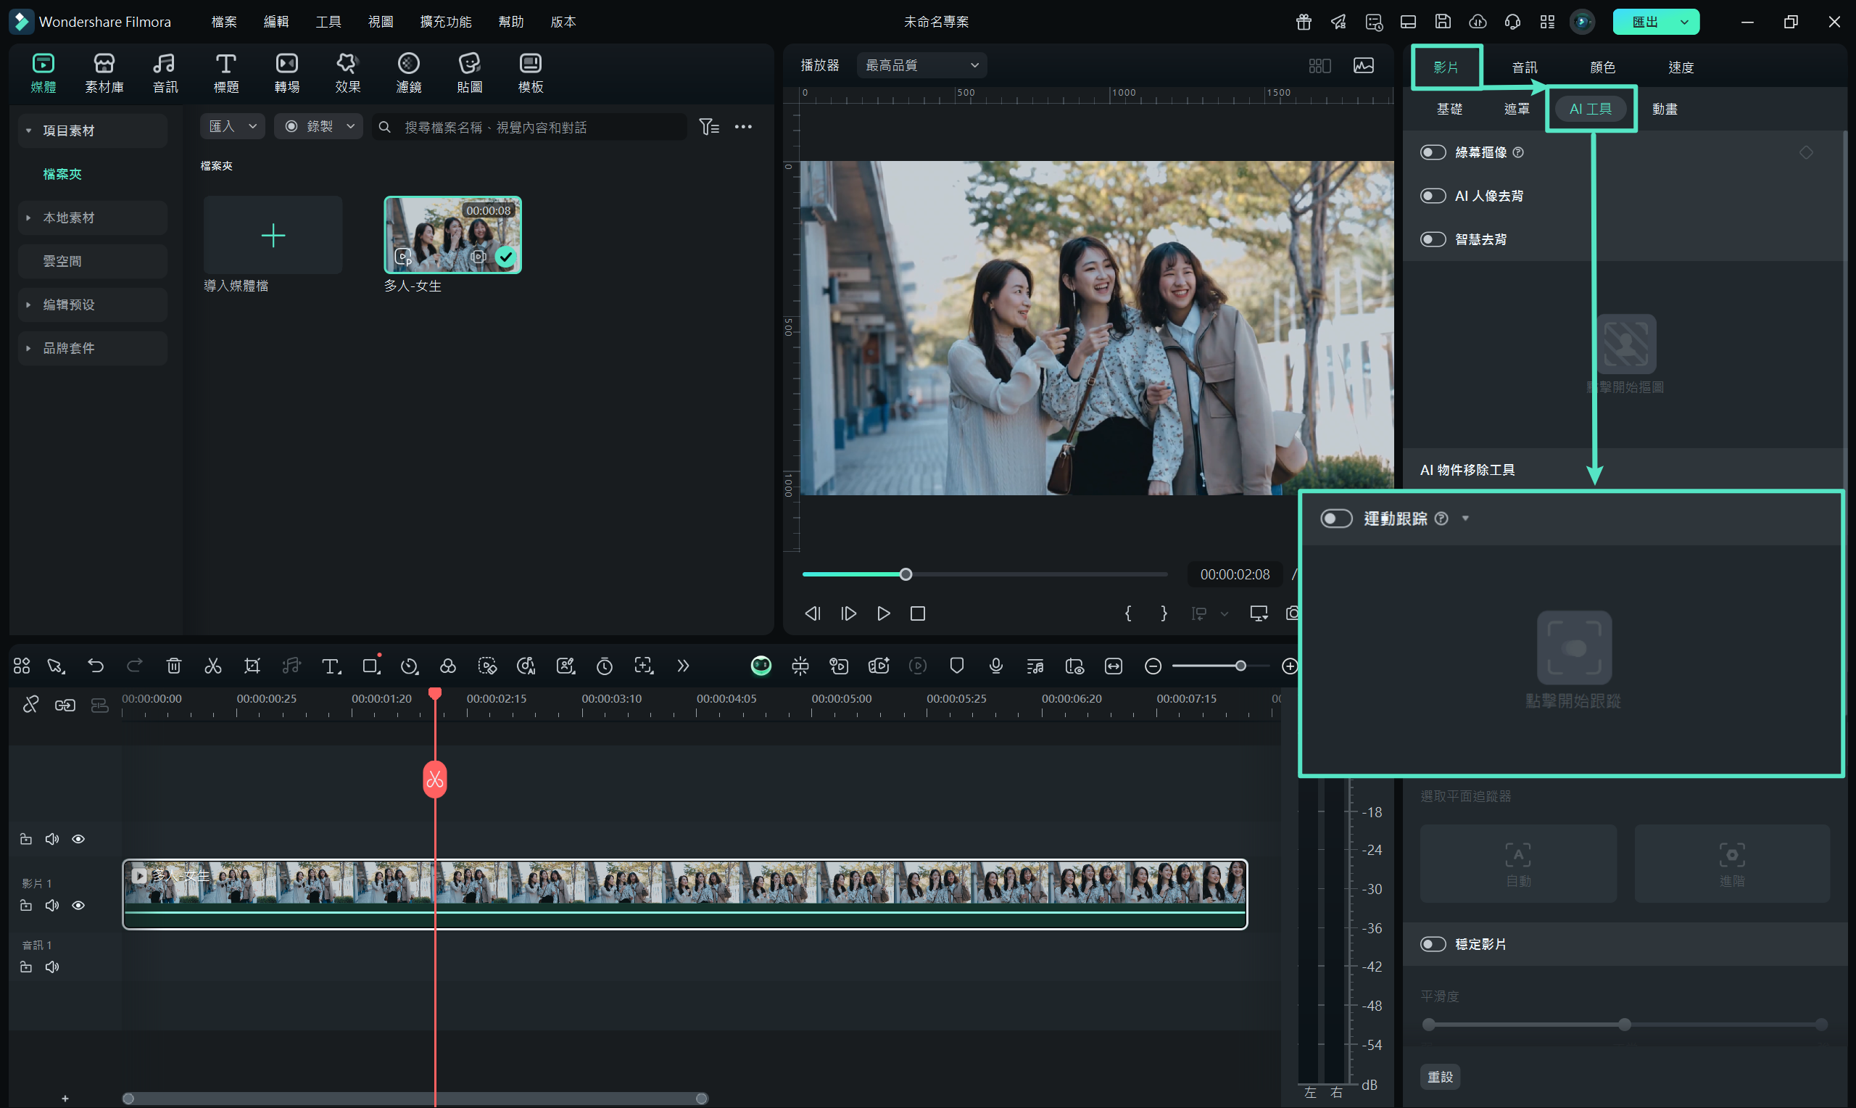Open the 檔案 menu
The width and height of the screenshot is (1856, 1108).
coord(224,22)
